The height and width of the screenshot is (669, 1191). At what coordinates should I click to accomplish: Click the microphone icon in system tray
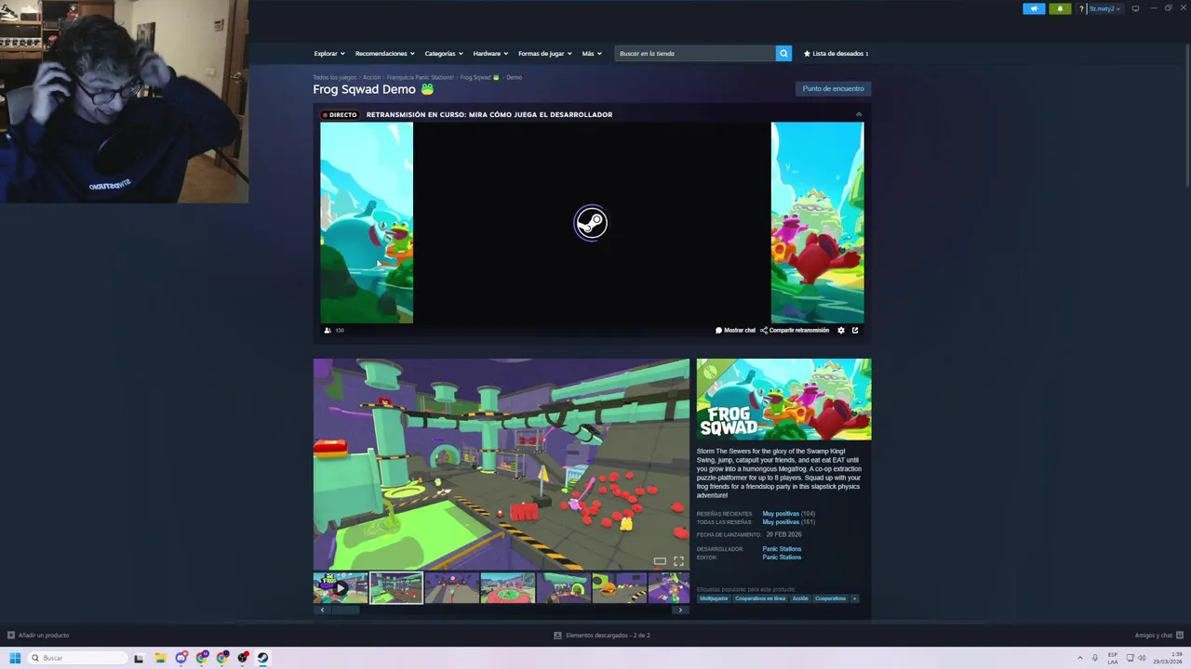click(1095, 658)
